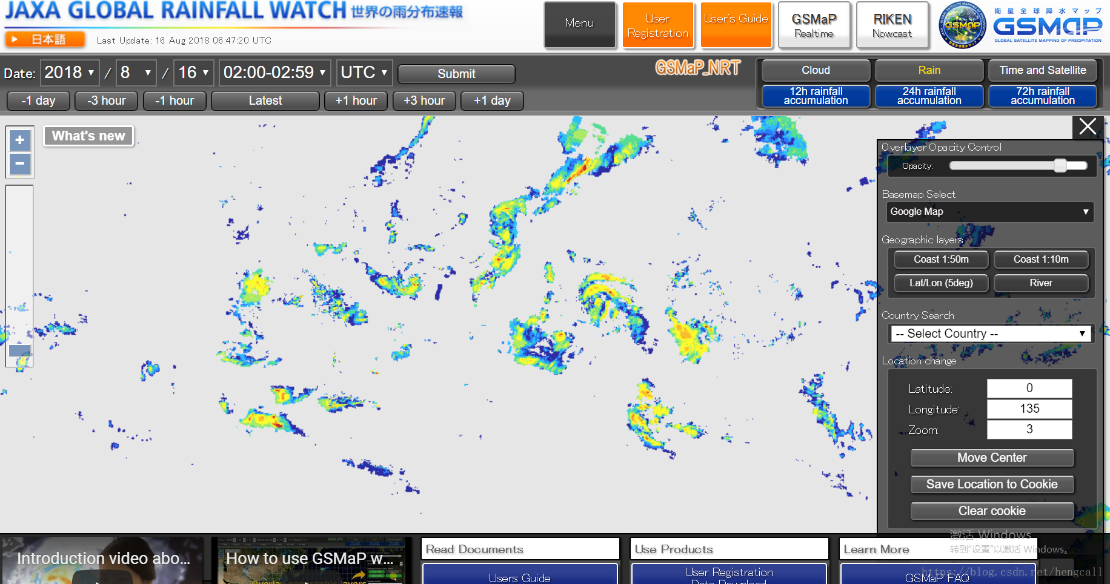Advance +1 hour

[356, 100]
